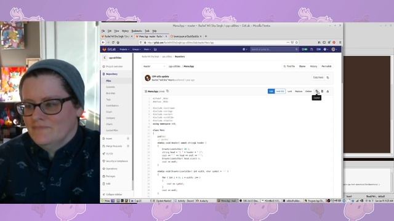The width and height of the screenshot is (394, 221).
Task: Open the Projects dropdown in GitLab navbar
Action: [124, 49]
